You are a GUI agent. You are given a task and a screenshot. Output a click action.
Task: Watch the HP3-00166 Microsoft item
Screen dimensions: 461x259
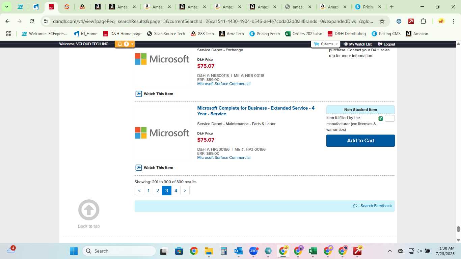[155, 168]
